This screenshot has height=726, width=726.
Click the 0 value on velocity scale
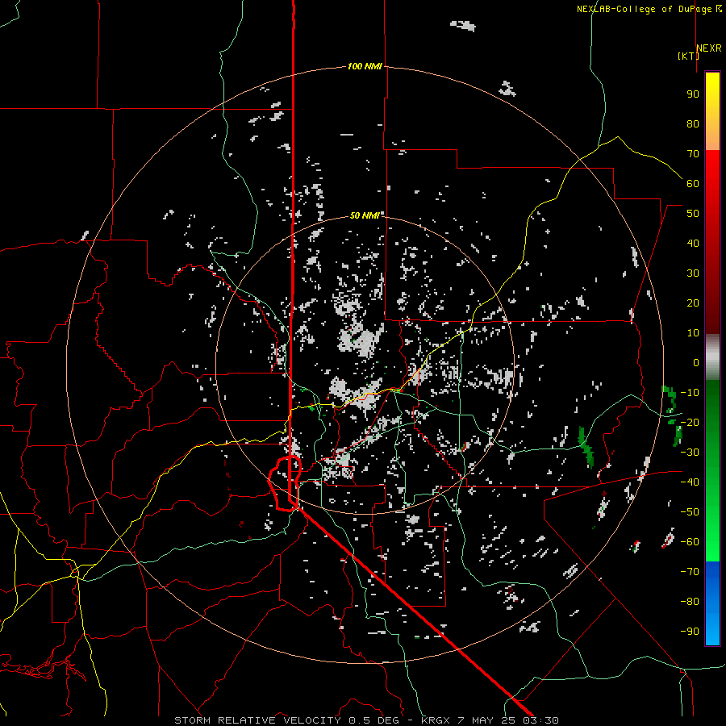(696, 362)
